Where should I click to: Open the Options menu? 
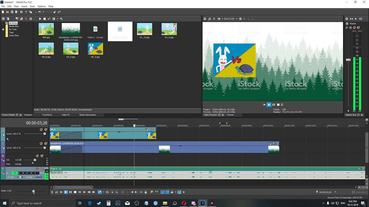click(x=42, y=6)
